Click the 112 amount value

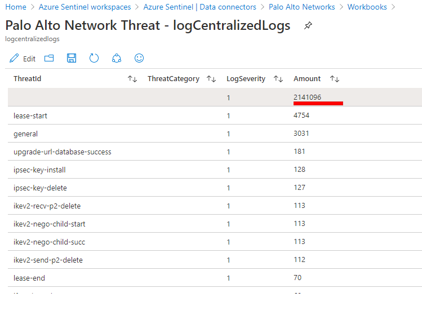pyautogui.click(x=300, y=260)
